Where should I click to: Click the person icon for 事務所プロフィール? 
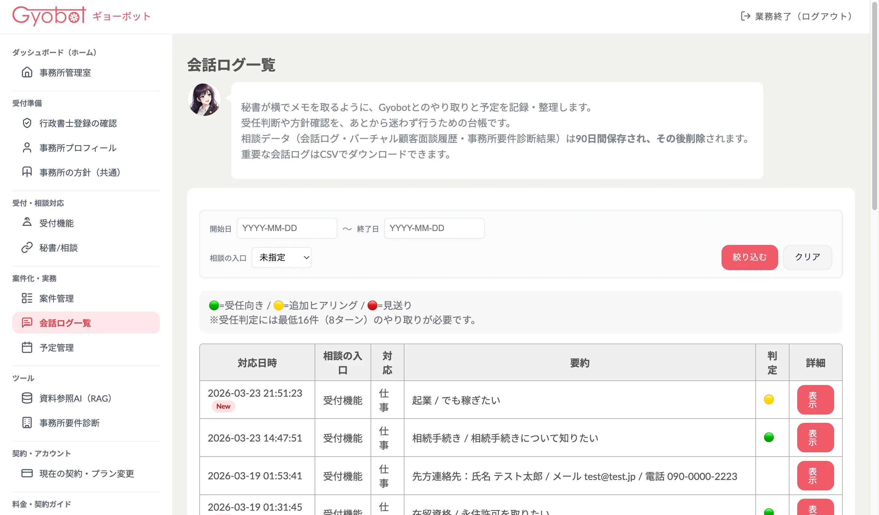click(x=27, y=148)
